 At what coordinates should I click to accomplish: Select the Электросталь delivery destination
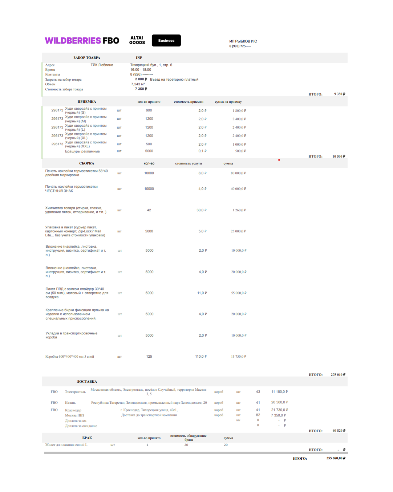click(76, 392)
